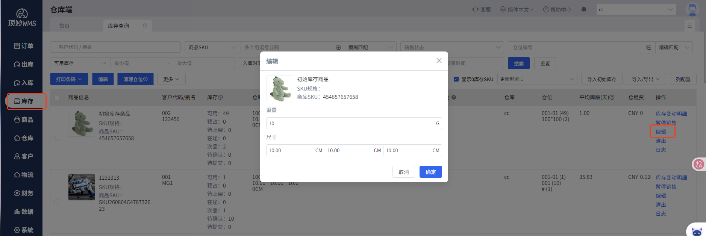Open the 出库 sidebar menu
This screenshot has width=706, height=236.
[24, 64]
